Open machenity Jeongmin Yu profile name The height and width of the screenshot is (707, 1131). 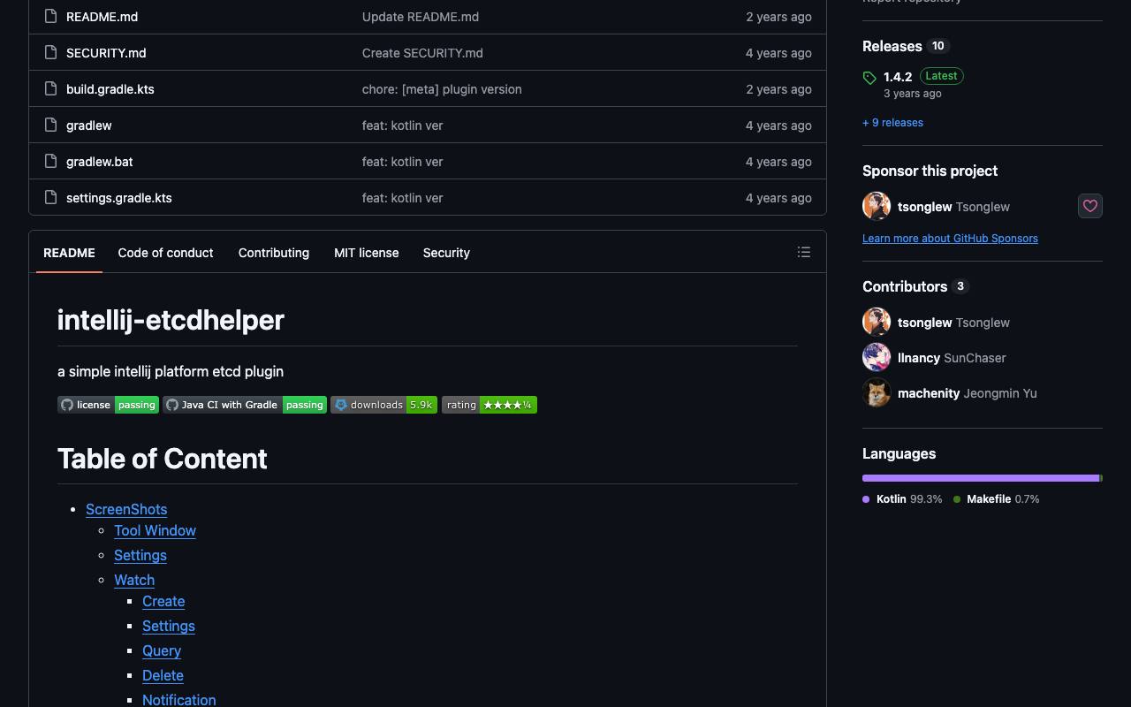point(968,393)
